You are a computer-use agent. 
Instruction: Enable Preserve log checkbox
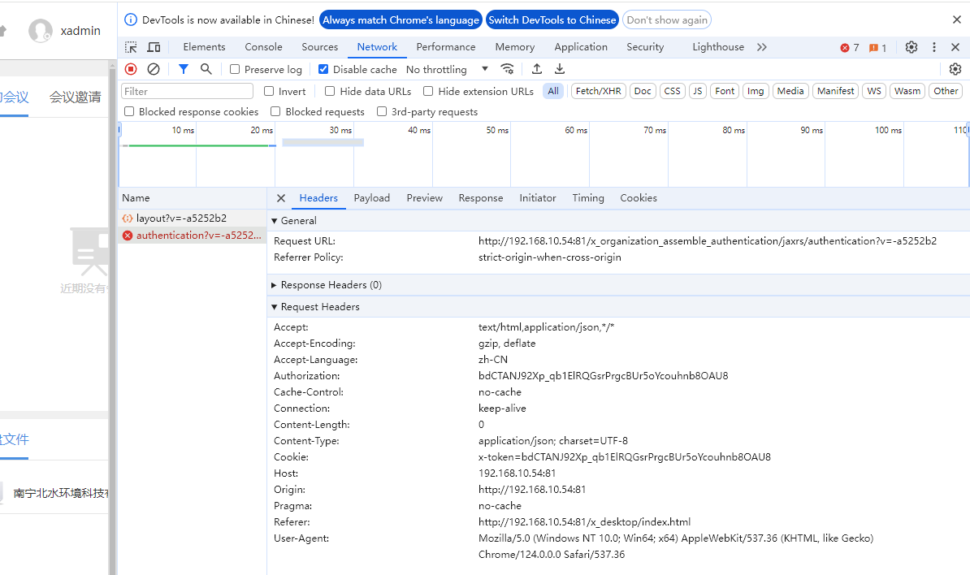(x=235, y=70)
